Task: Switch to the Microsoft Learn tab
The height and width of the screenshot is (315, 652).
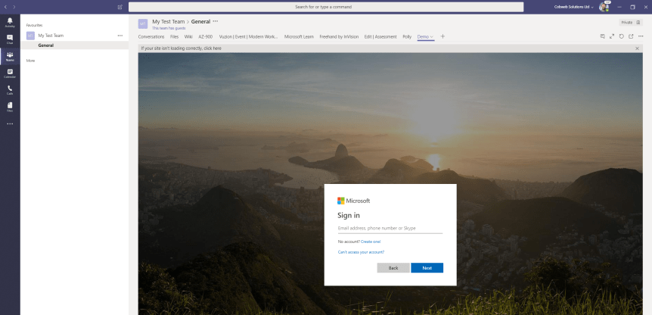Action: point(299,36)
